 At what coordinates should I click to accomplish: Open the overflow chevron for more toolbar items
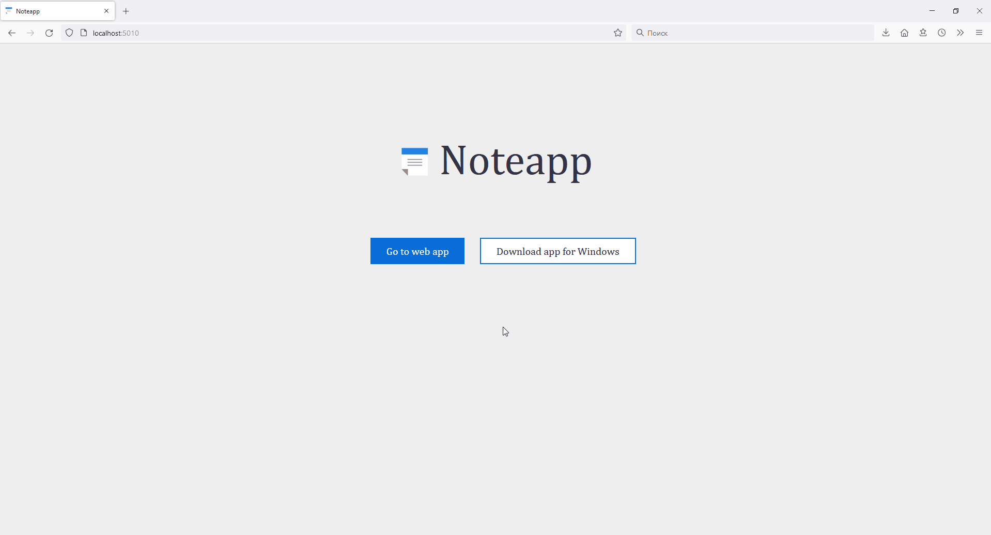[960, 33]
